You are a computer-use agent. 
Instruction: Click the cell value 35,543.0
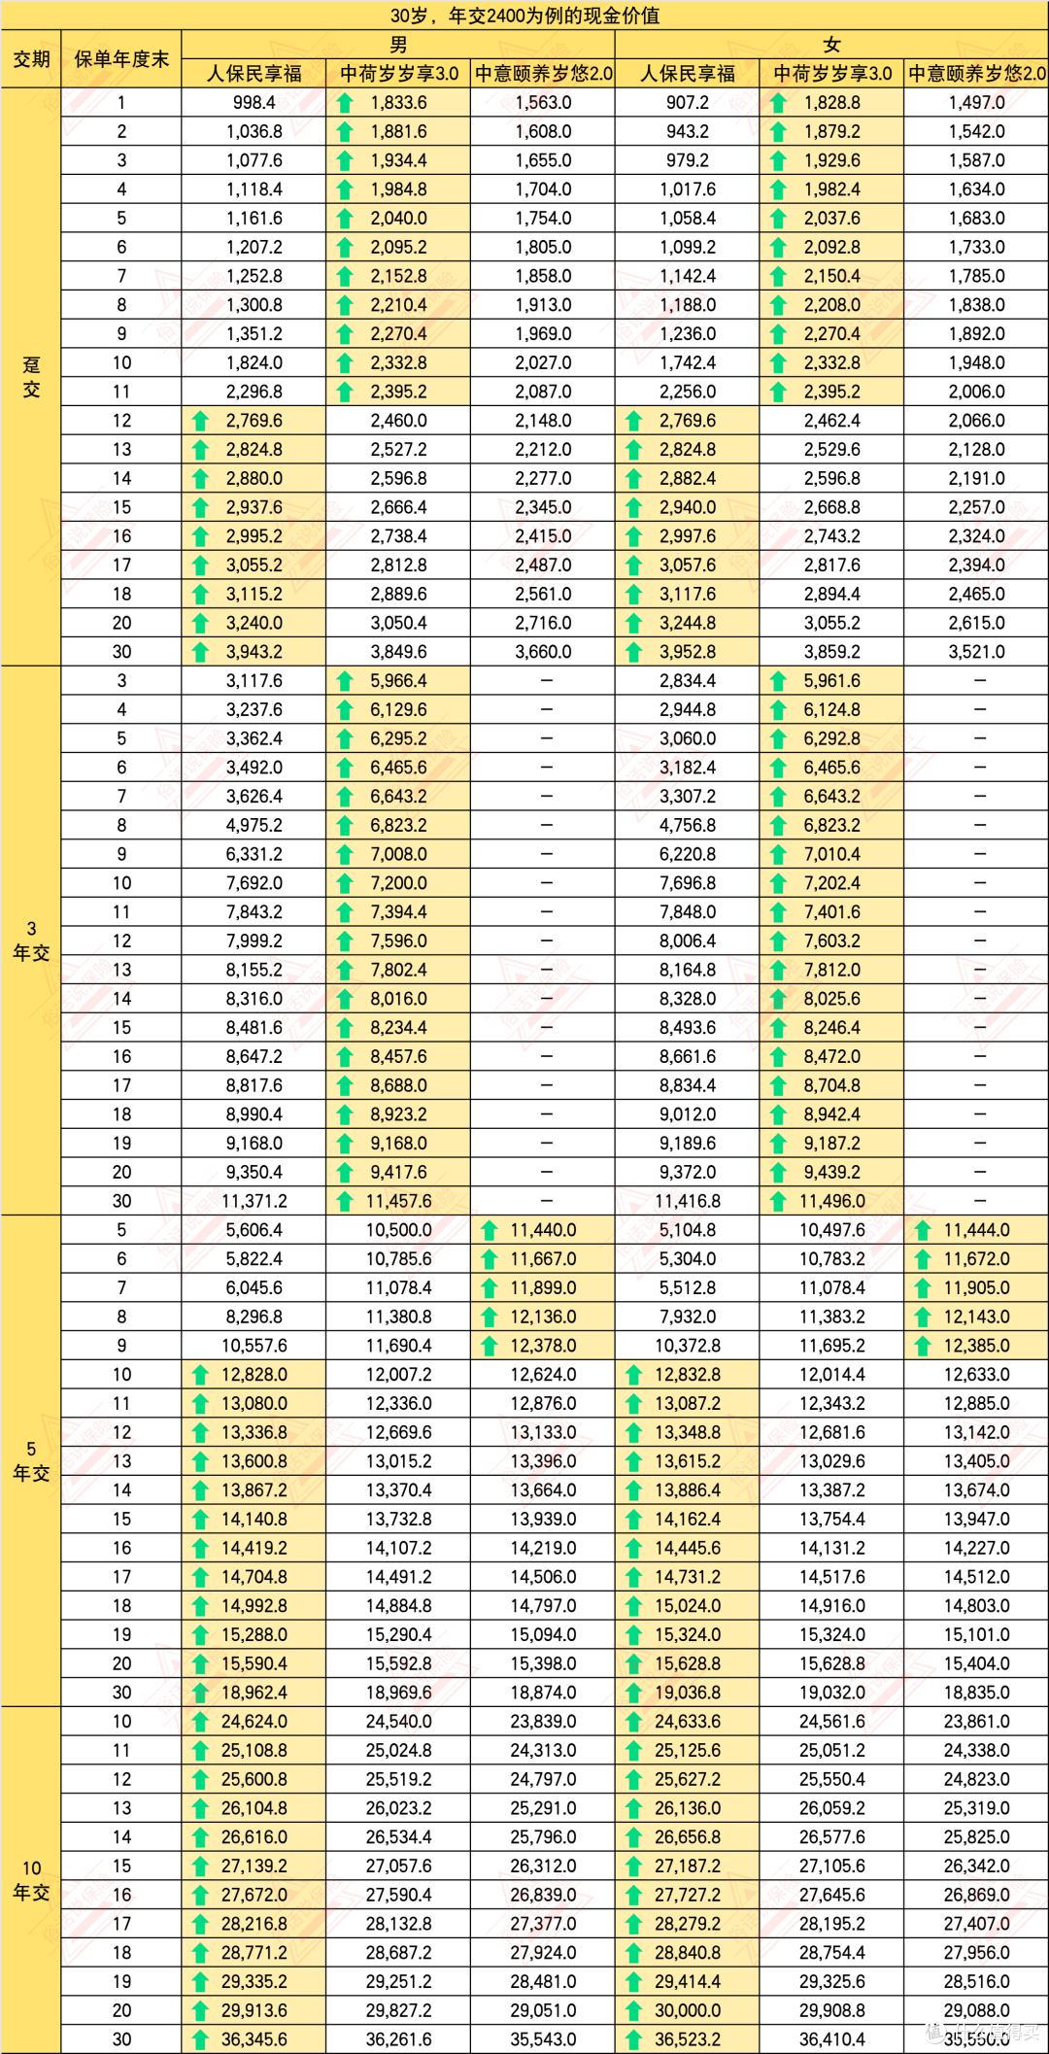coord(543,2040)
